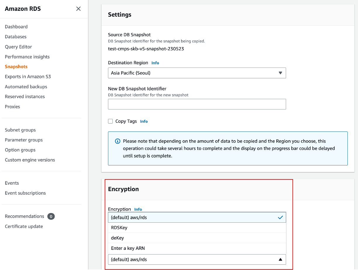Click the Amazon RDS sidebar title
This screenshot has width=358, height=270.
click(x=23, y=9)
